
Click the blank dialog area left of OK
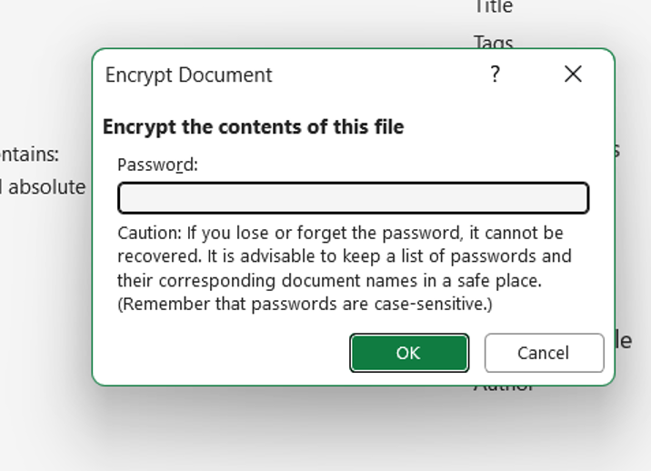click(227, 353)
